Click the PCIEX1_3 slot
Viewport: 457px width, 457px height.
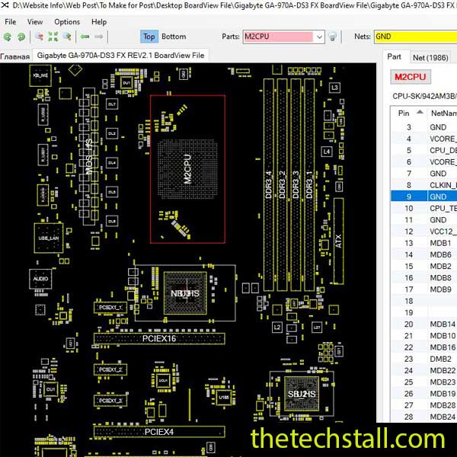point(110,401)
